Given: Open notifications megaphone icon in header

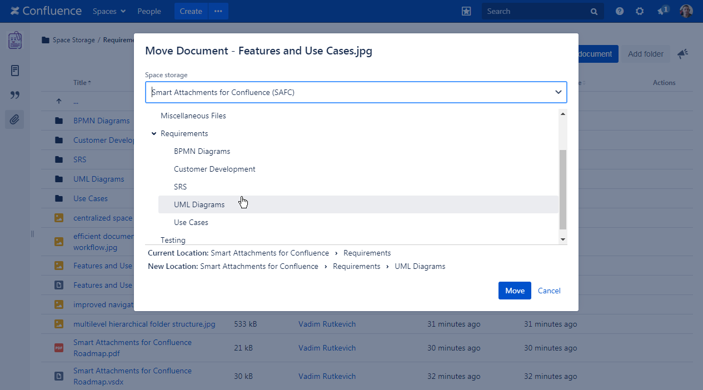Looking at the screenshot, I should 662,11.
